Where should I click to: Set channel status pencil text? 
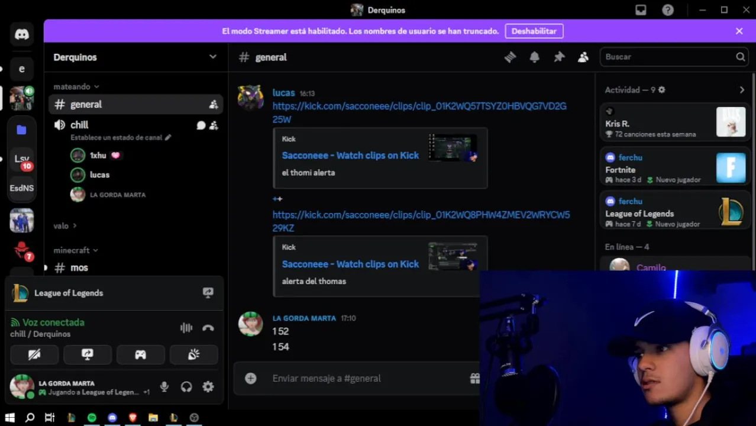coord(121,137)
